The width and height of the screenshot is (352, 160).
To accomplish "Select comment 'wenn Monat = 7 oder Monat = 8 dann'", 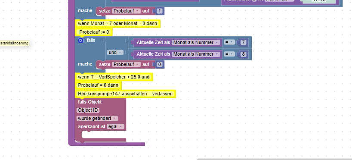I will (117, 24).
